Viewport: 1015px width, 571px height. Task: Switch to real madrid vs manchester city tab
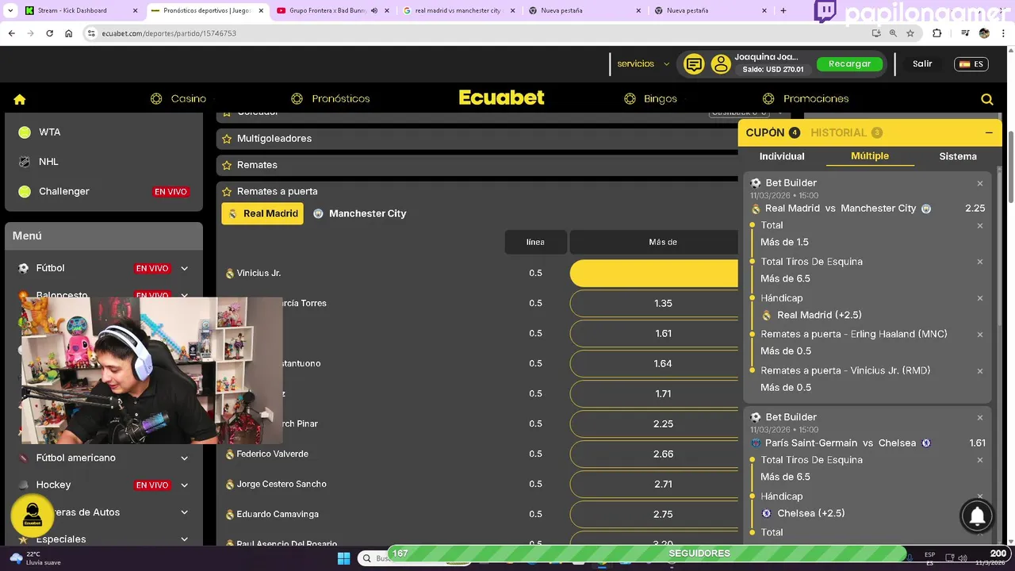click(458, 11)
